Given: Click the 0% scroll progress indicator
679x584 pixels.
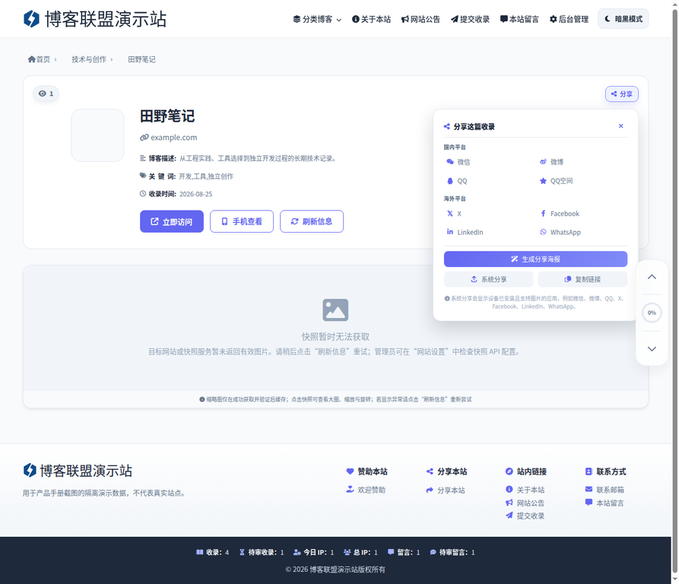Looking at the screenshot, I should coord(652,313).
